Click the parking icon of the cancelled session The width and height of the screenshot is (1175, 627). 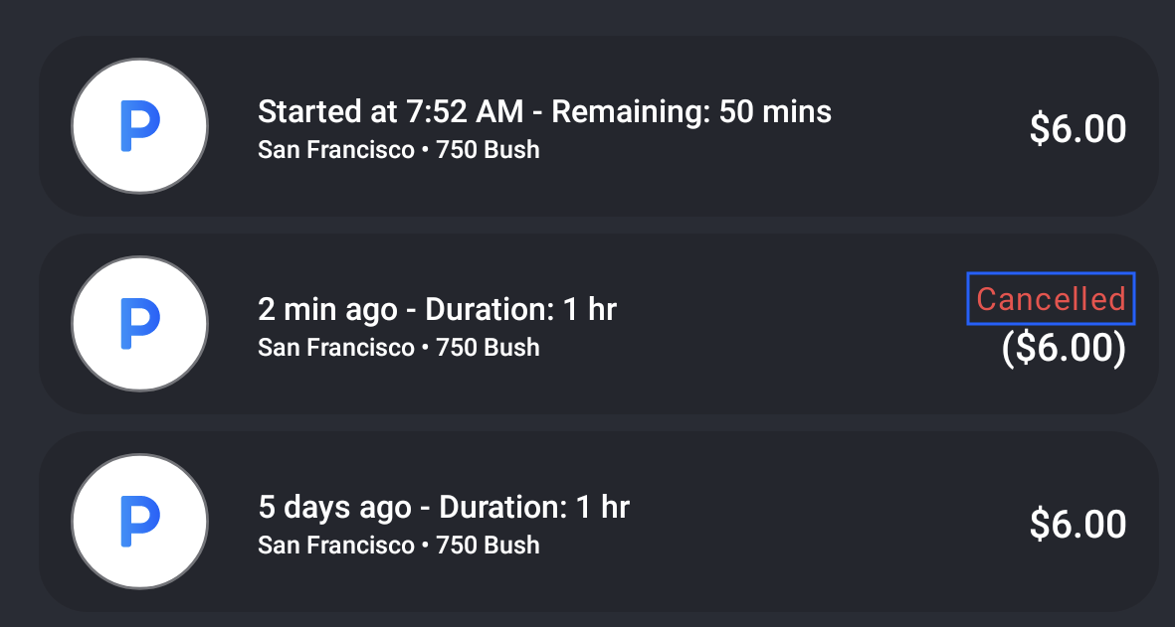(x=139, y=323)
